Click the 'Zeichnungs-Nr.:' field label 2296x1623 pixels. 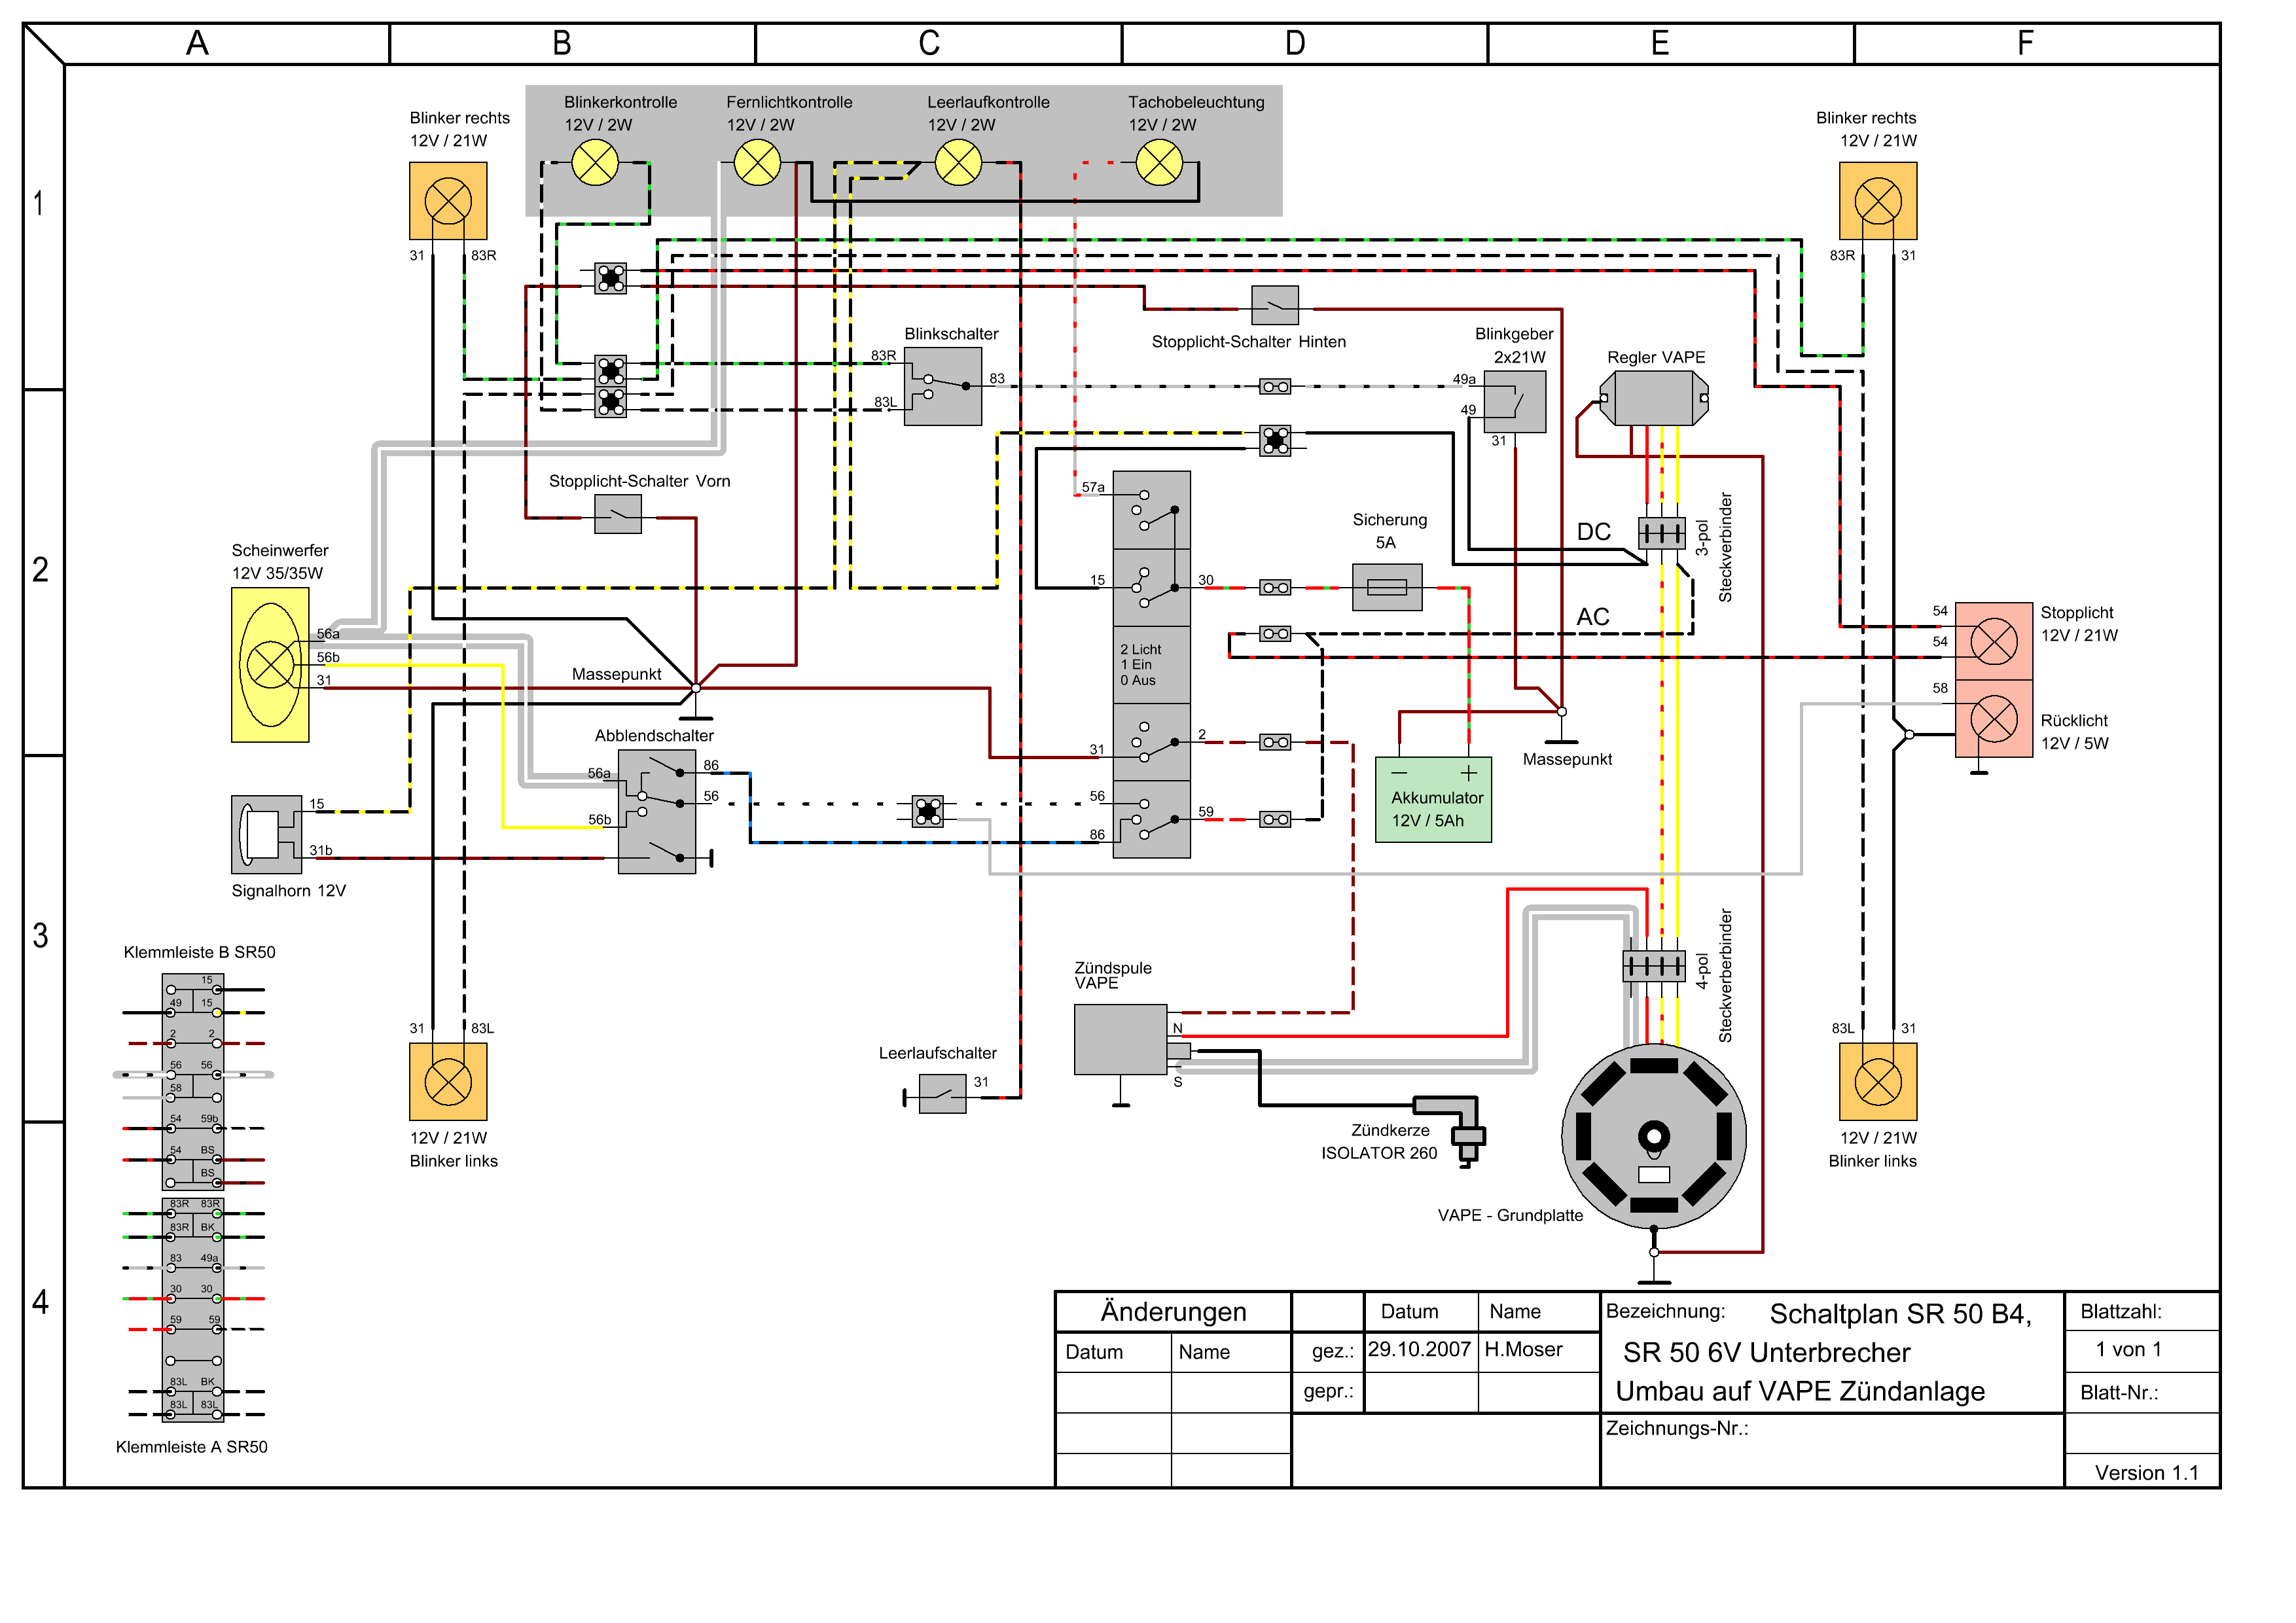click(x=1677, y=1428)
